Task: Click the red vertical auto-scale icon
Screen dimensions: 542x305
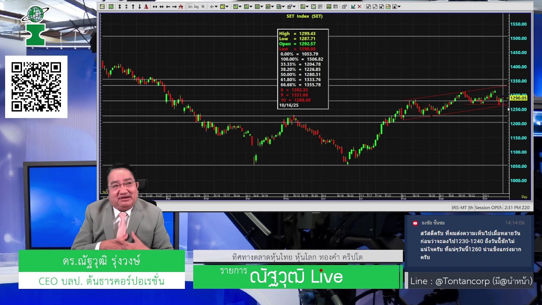Action: [146, 7]
